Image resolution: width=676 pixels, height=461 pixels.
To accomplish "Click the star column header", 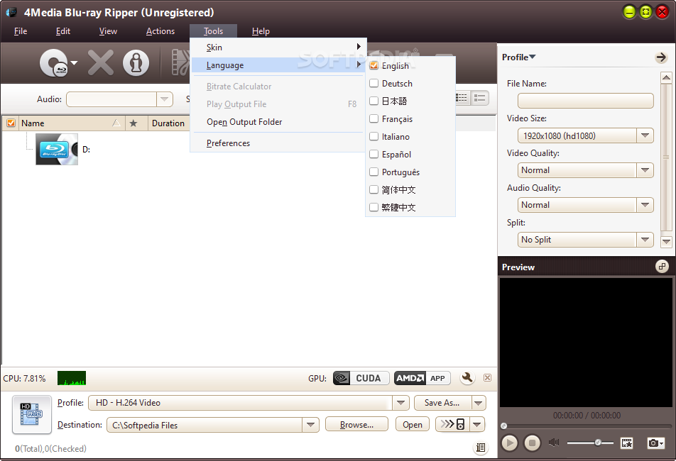I will [x=133, y=123].
